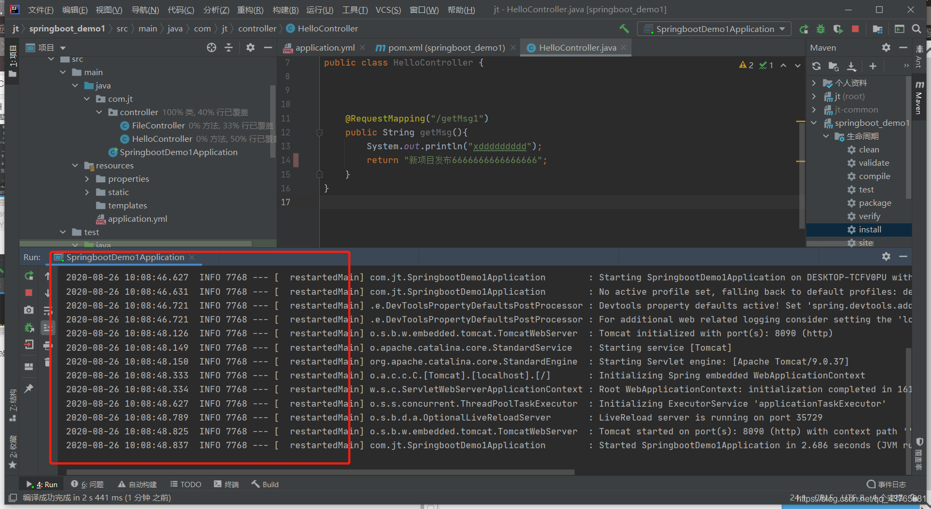Open the 文件(F) menu
This screenshot has width=931, height=509.
click(41, 10)
